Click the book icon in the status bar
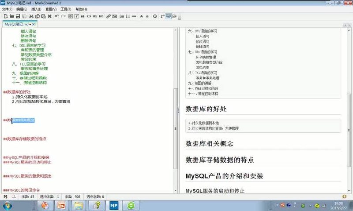353x211 pixels. tap(14, 196)
